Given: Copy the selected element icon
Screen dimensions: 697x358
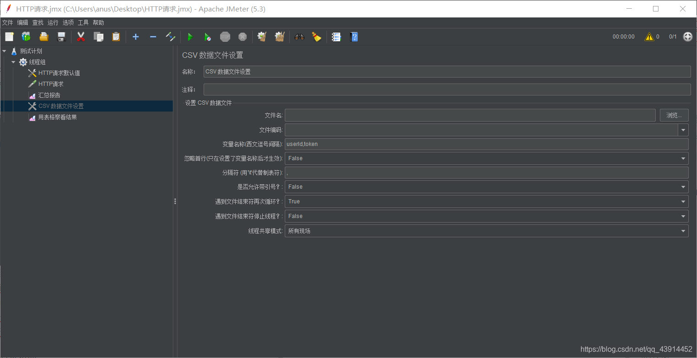Looking at the screenshot, I should [x=99, y=37].
